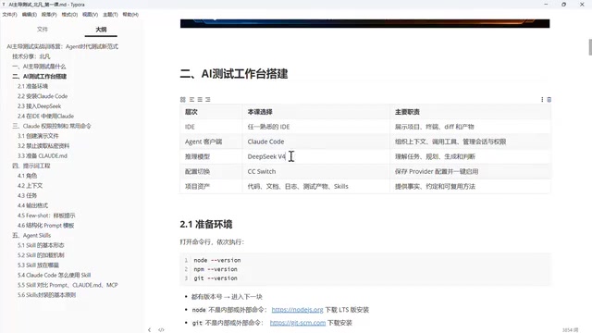This screenshot has height=333, width=592.
Task: Click table cell Agent 客户端
Action: [x=211, y=142]
